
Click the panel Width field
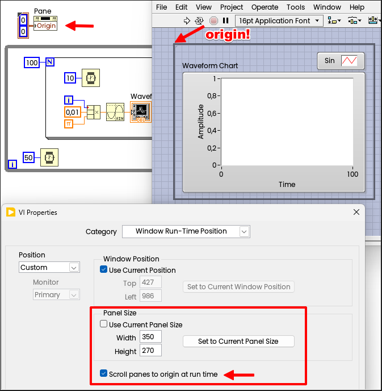click(150, 336)
